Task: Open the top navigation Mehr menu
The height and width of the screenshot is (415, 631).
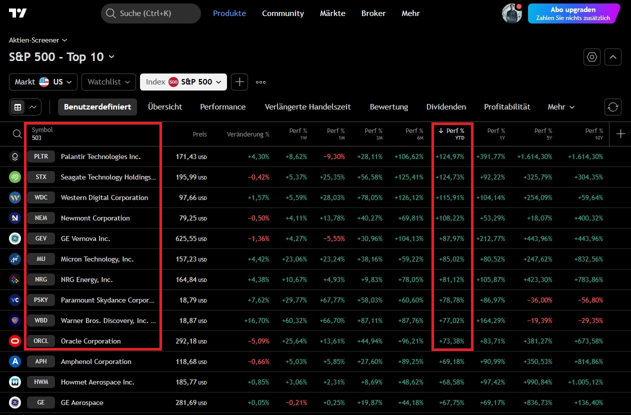Action: tap(410, 13)
